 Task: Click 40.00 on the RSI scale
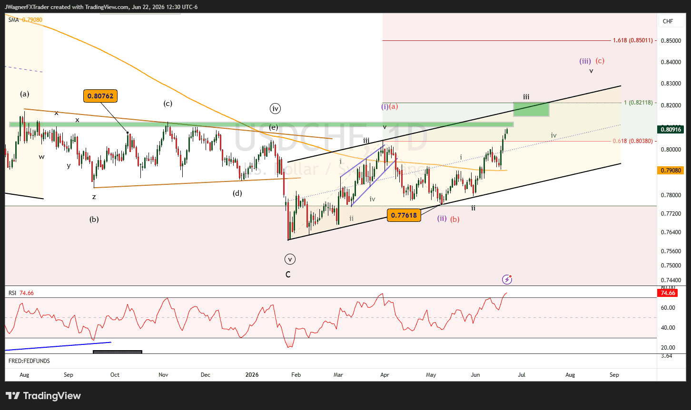pos(668,327)
